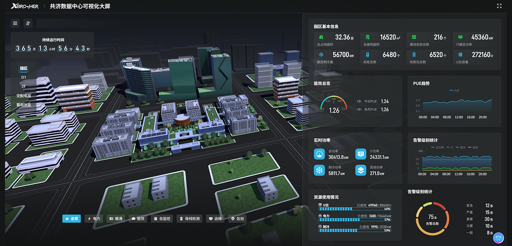Click the 制冷 usage progress bar

pos(355,230)
